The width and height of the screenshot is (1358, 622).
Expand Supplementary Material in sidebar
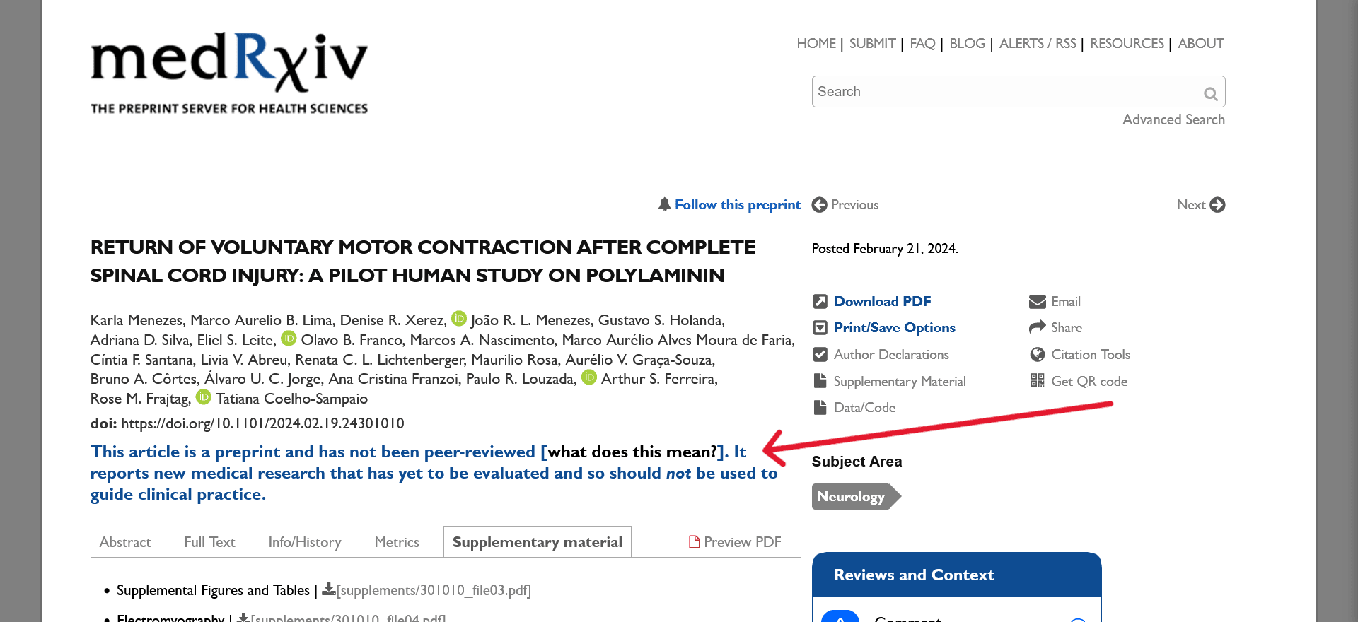(x=899, y=381)
